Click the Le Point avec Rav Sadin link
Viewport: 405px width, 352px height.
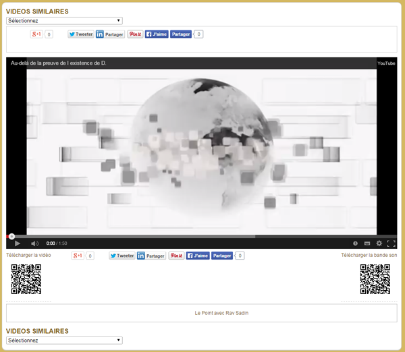(221, 313)
